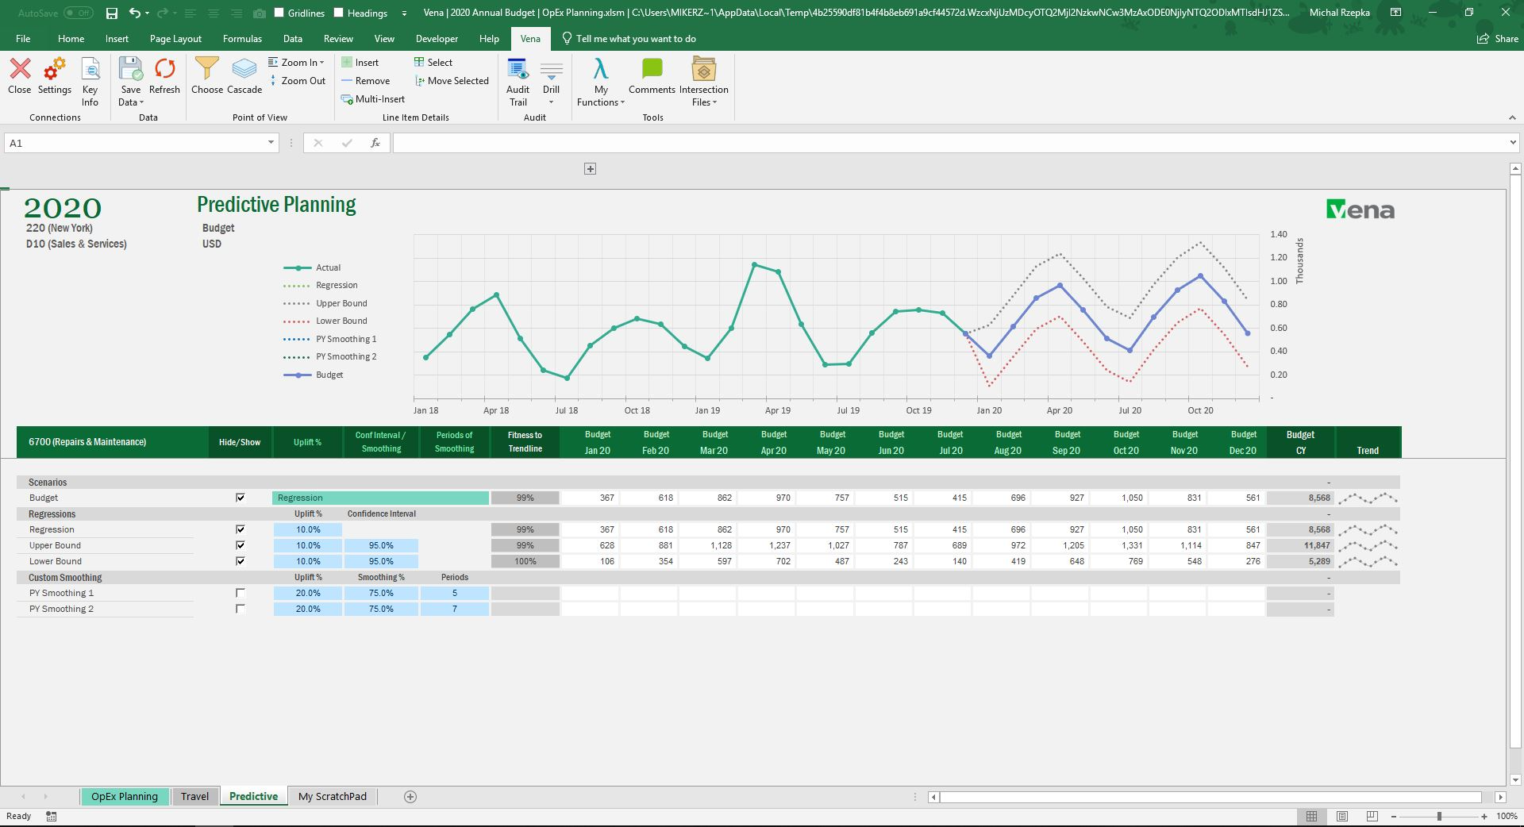Viewport: 1524px width, 827px height.
Task: Click the Refresh data icon
Action: coord(164,70)
